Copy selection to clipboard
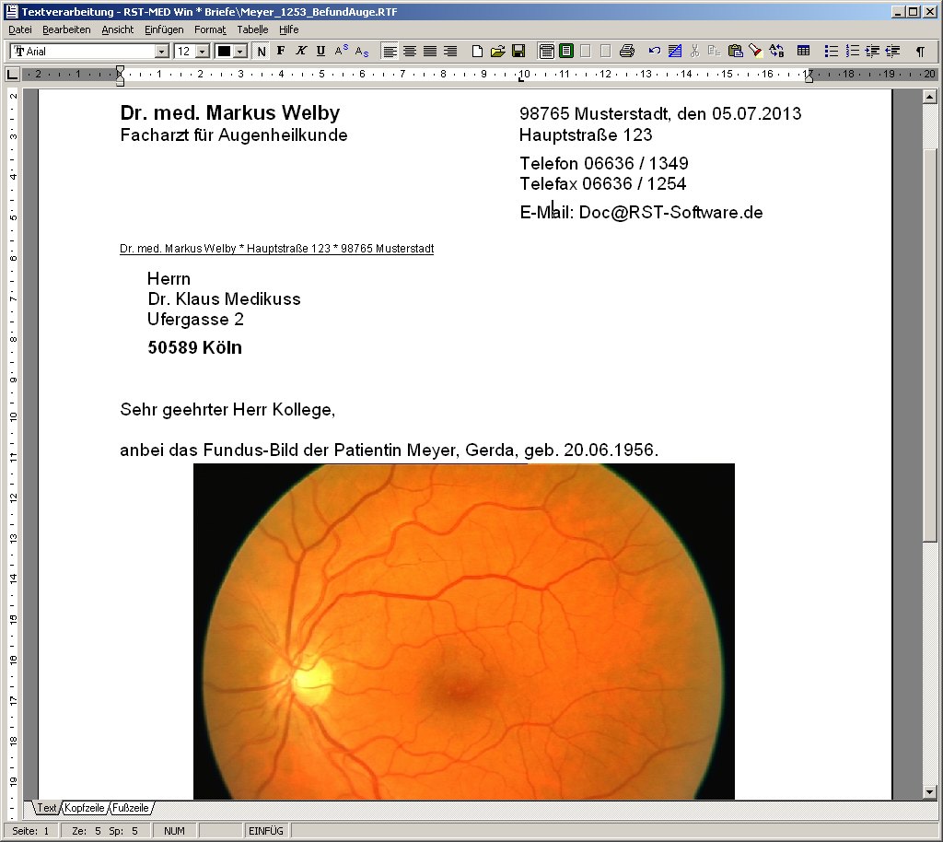The width and height of the screenshot is (943, 842). point(715,51)
